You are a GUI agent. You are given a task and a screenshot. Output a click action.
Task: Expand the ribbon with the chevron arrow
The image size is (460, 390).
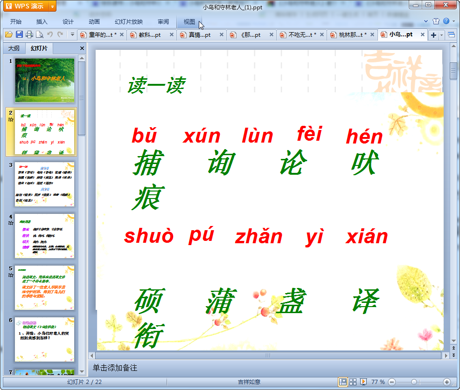tap(426, 21)
